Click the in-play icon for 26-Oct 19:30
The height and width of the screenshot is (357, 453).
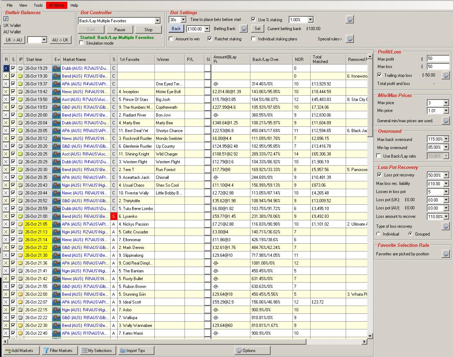(21, 76)
